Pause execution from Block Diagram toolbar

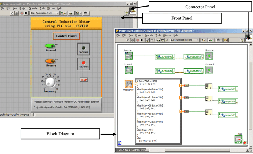point(142,40)
